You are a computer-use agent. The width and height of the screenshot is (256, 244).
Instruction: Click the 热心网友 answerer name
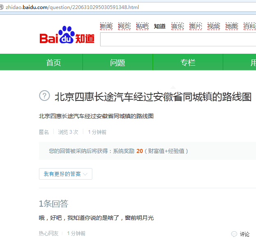tap(49, 233)
